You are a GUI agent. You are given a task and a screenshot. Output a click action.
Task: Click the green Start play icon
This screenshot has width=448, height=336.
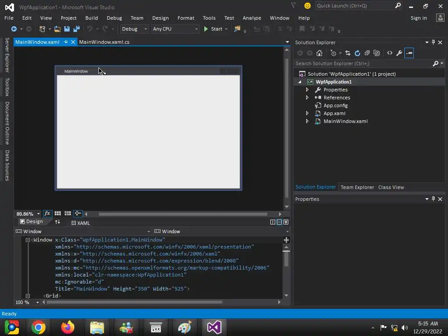click(x=206, y=29)
